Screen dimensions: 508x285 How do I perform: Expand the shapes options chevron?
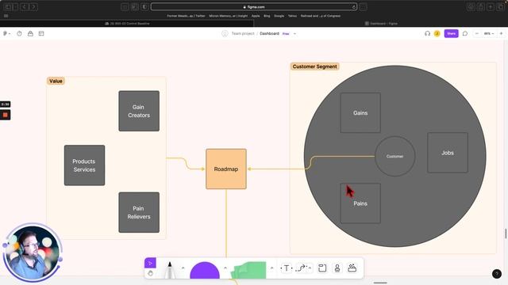coord(225,268)
